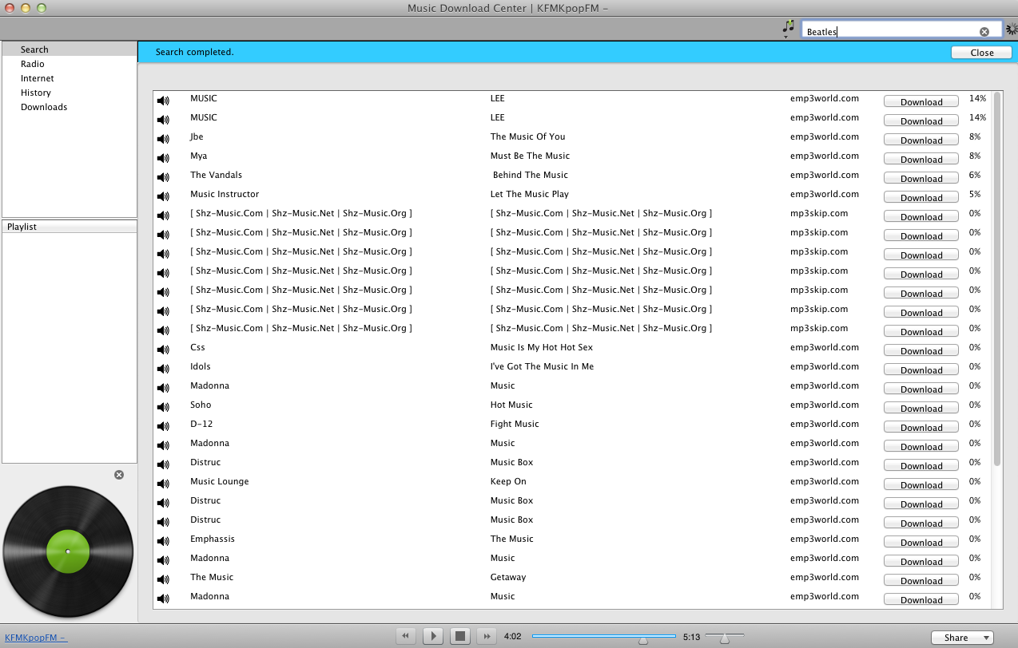1018x648 pixels.
Task: Skip to previous track with rewind button
Action: coord(406,636)
